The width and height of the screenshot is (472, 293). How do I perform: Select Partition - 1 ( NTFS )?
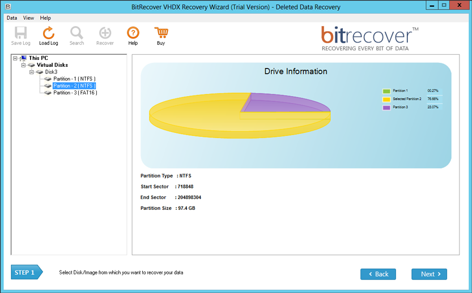74,79
